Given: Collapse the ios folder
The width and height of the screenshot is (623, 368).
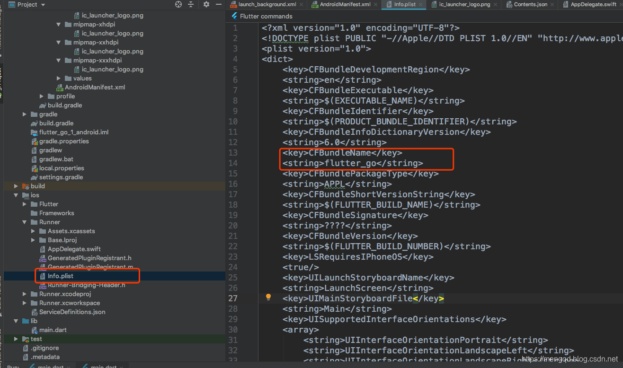Looking at the screenshot, I should click(16, 195).
